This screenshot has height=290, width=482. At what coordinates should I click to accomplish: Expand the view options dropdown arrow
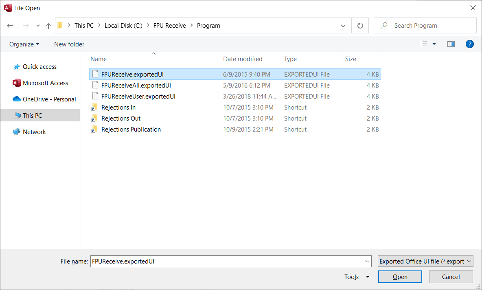(x=434, y=44)
